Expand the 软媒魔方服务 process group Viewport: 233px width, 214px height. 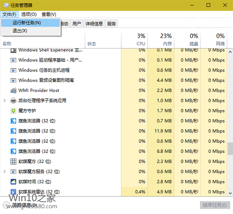pos(5,172)
